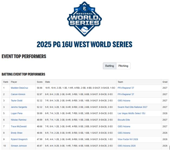Image resolution: width=170 pixels, height=151 pixels.
Task: Open Carson Kinnick player link
Action: (18, 94)
